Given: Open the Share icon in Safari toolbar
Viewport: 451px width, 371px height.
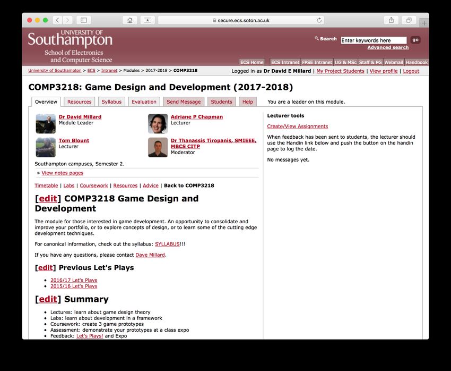Looking at the screenshot, I should [x=391, y=20].
